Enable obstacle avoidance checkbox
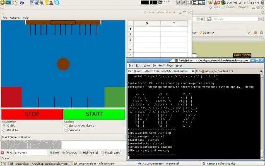 tap(66, 126)
